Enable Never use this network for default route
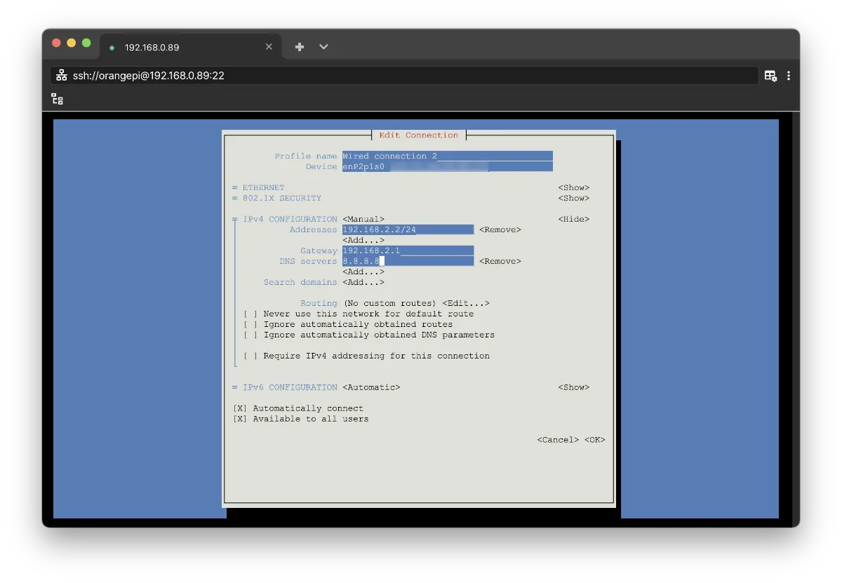The width and height of the screenshot is (842, 583). click(x=250, y=314)
